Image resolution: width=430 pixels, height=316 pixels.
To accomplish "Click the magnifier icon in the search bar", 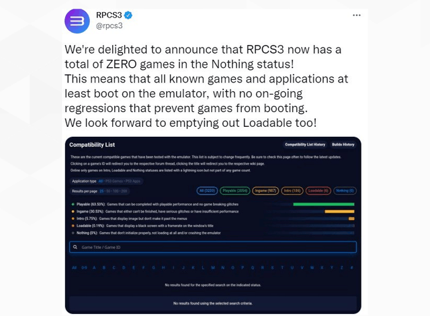I will click(x=75, y=247).
